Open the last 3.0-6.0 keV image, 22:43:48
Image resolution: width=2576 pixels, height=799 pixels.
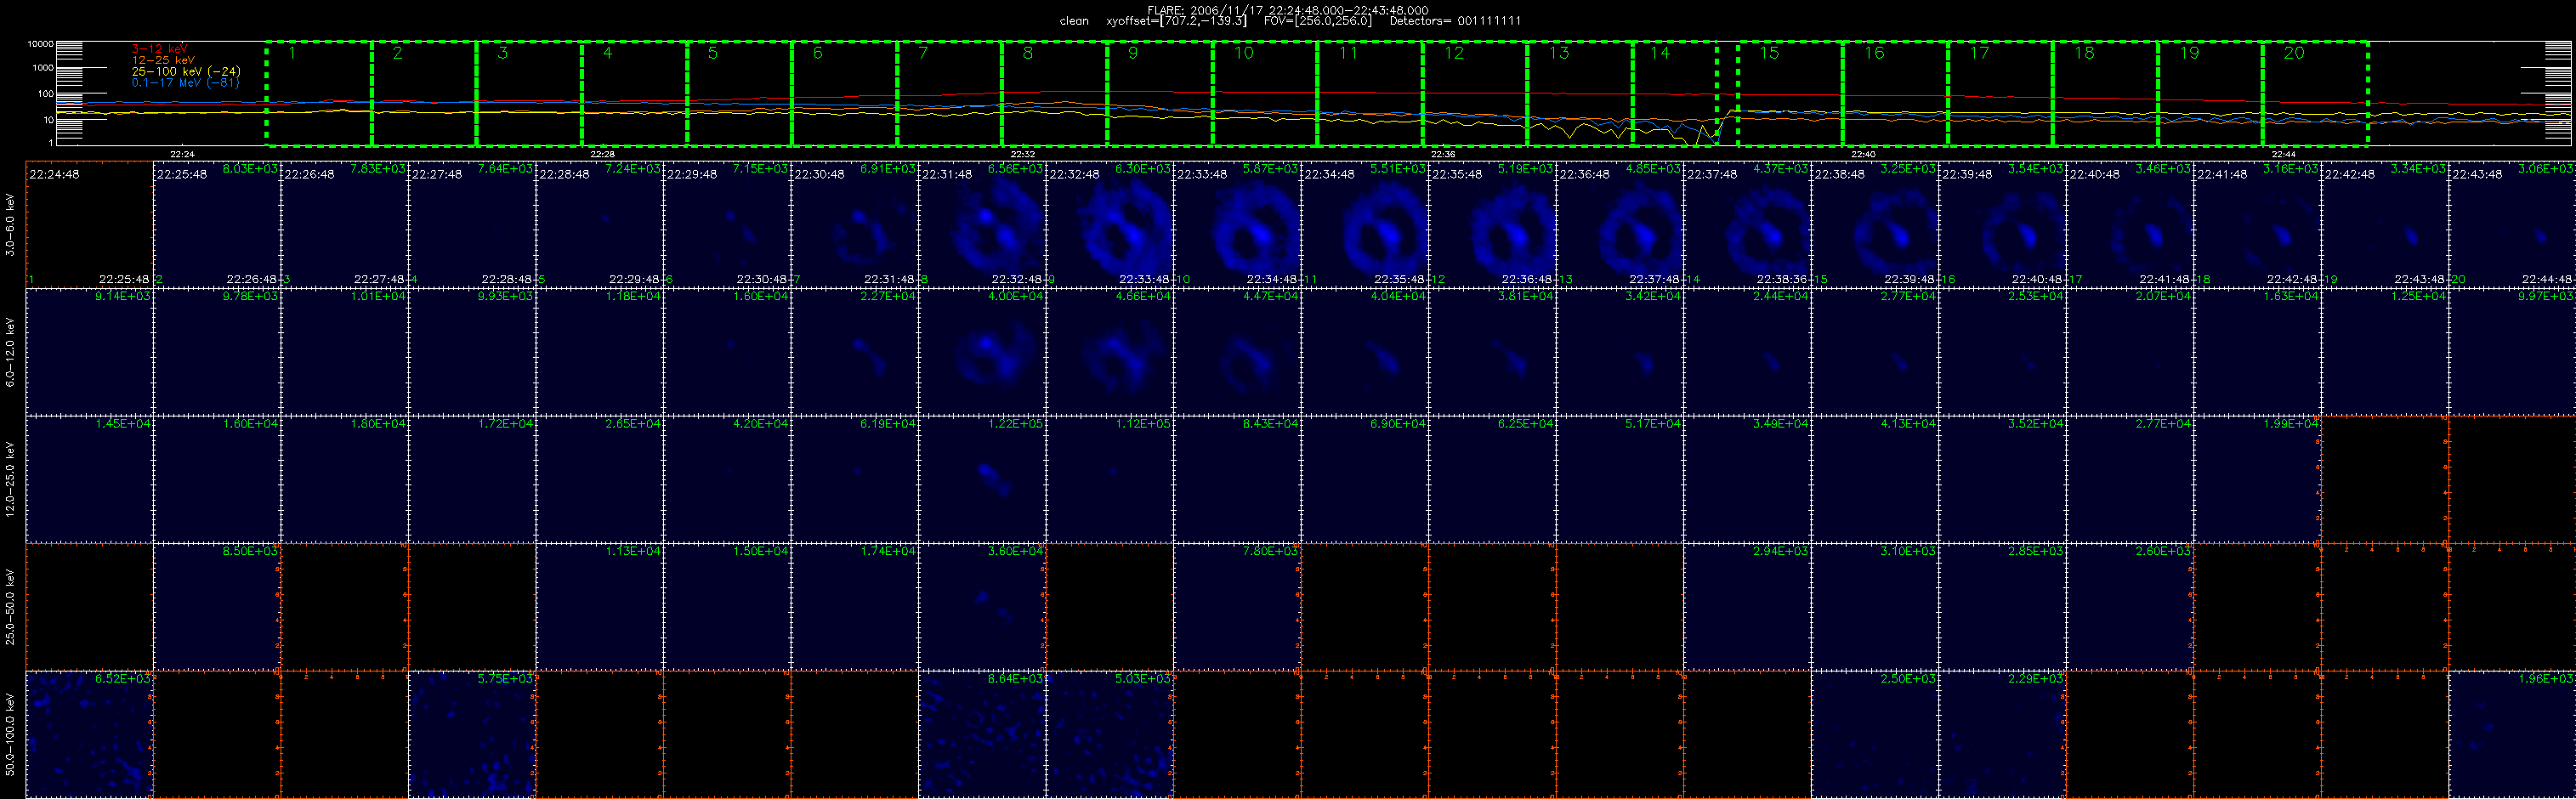[2512, 224]
